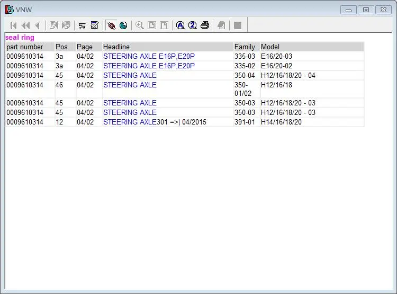Open the shopping cart icon
Image resolution: width=397 pixels, height=294 pixels.
click(x=82, y=25)
